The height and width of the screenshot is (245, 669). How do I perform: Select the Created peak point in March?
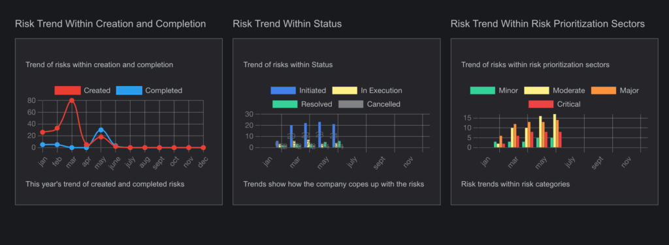tap(72, 101)
